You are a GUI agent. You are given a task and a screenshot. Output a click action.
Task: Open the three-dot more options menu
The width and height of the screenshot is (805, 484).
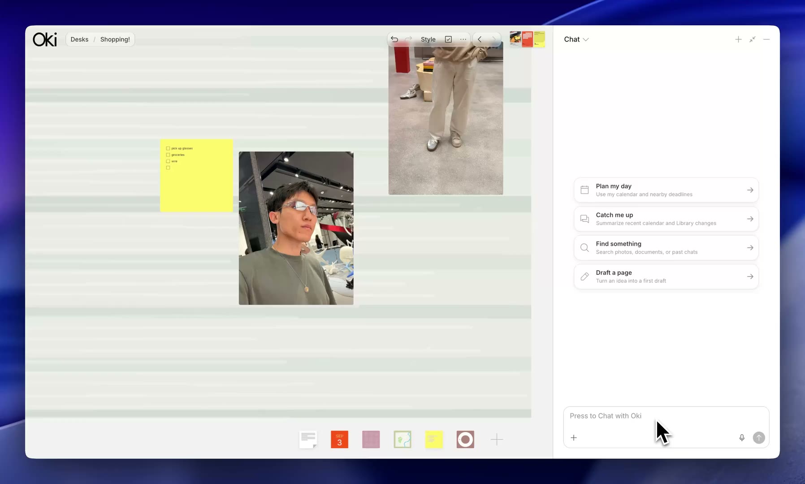463,39
